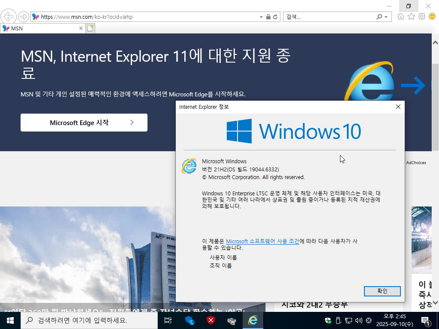Click the network tray icon
The height and width of the screenshot is (329, 439).
348,320
